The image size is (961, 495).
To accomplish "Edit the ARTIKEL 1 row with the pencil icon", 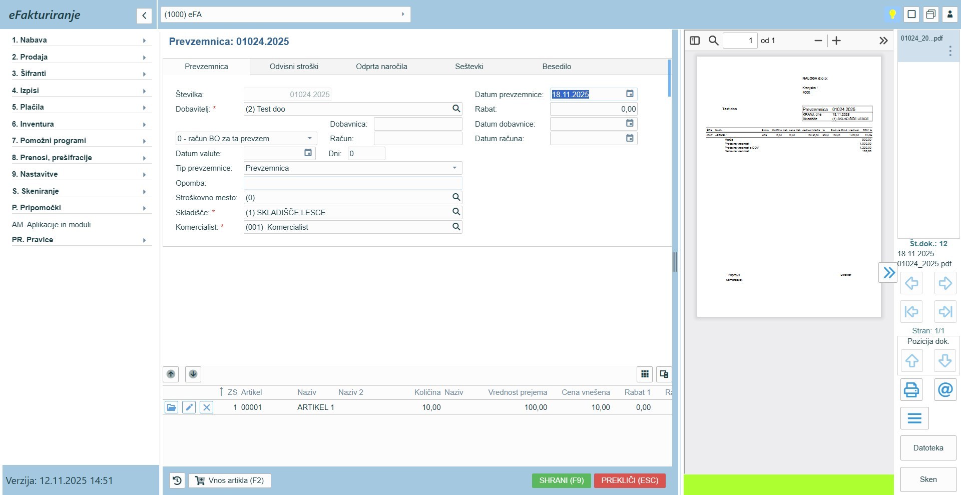I will point(189,407).
